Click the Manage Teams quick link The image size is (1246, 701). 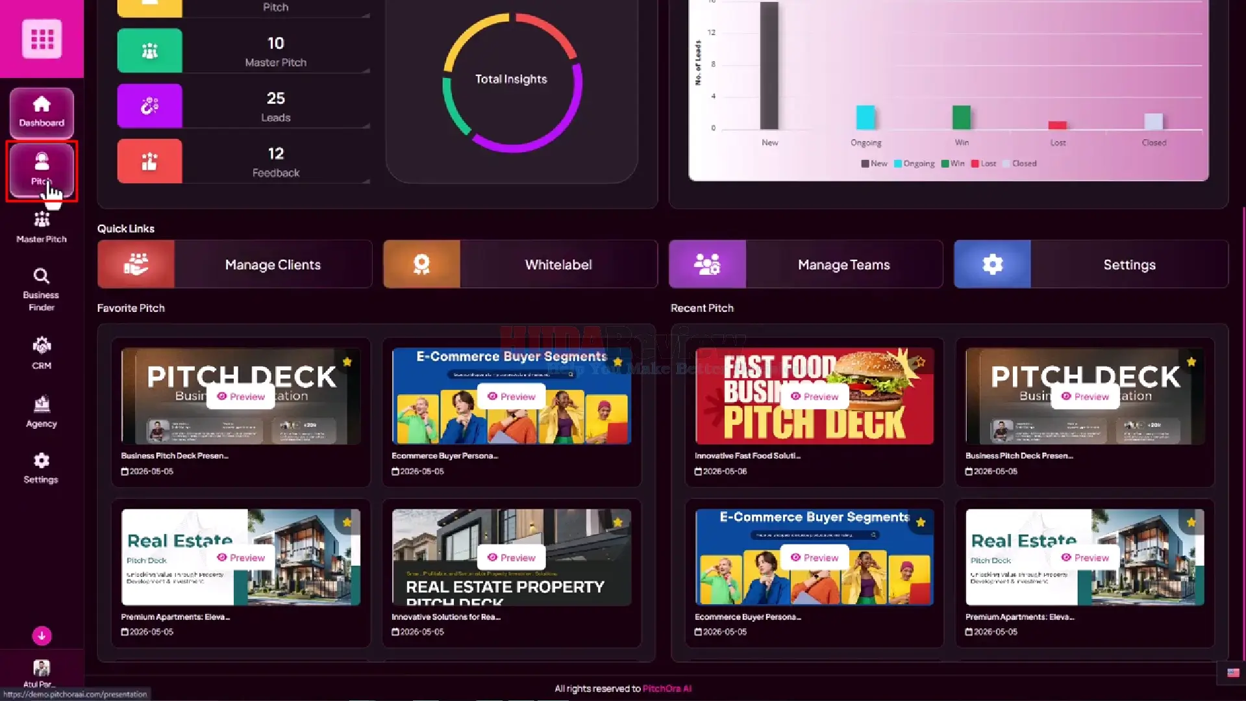click(x=806, y=264)
